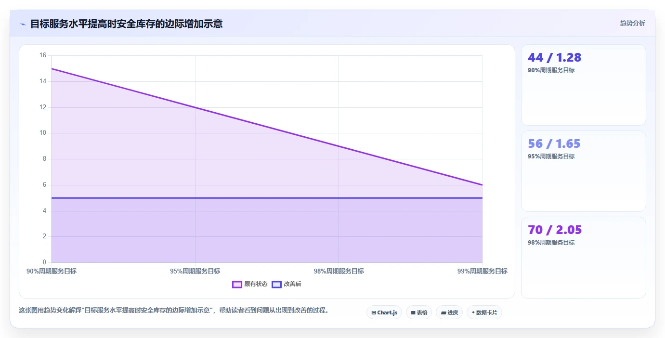Click the 数据卡片 tag button
The height and width of the screenshot is (338, 665).
click(x=484, y=312)
